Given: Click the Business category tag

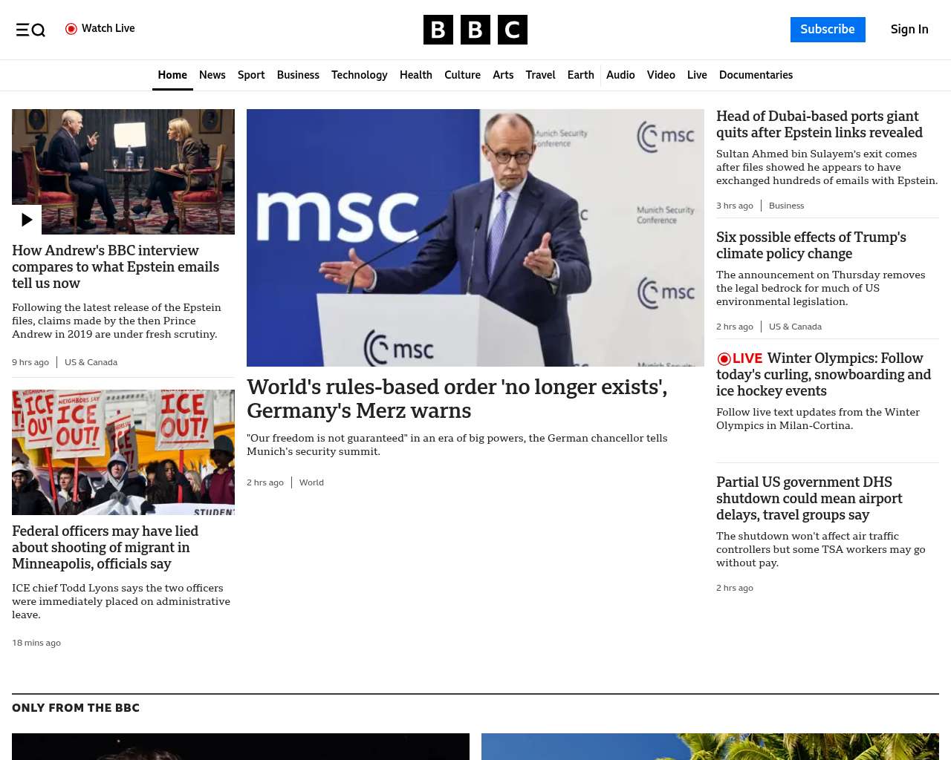Looking at the screenshot, I should tap(786, 206).
